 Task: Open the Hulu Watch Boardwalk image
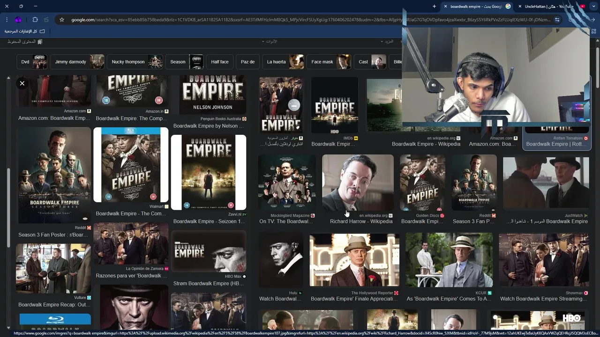(x=281, y=260)
